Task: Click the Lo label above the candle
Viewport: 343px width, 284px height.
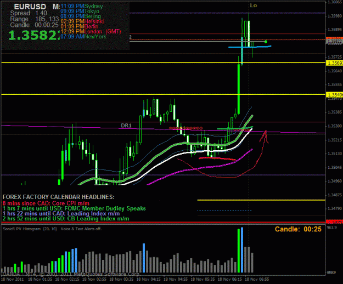Action: point(254,5)
